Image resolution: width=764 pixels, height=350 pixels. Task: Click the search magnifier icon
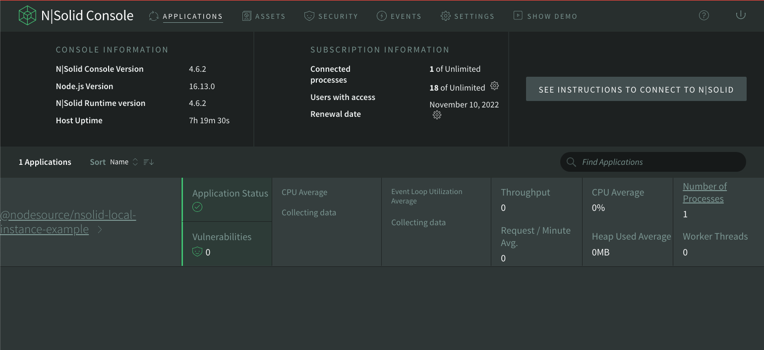point(571,162)
